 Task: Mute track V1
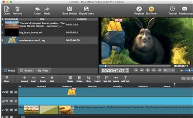(7, 110)
